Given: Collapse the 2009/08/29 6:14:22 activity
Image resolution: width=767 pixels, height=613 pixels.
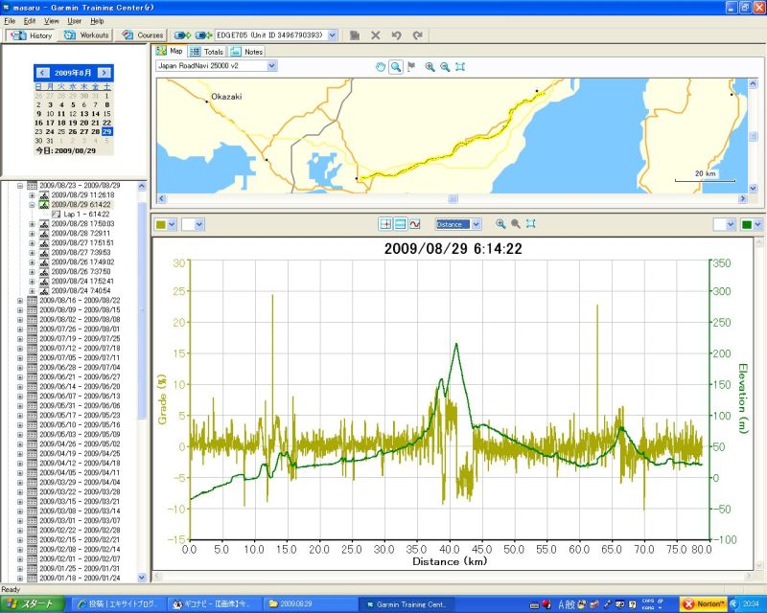Looking at the screenshot, I should (32, 205).
